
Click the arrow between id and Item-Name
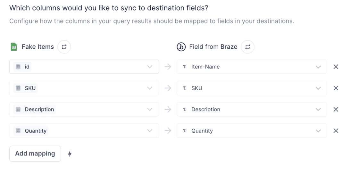pyautogui.click(x=168, y=67)
